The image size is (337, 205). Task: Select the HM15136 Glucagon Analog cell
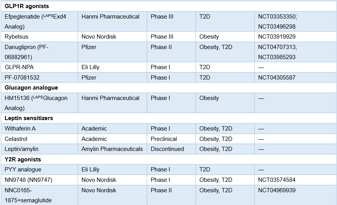tap(39, 103)
